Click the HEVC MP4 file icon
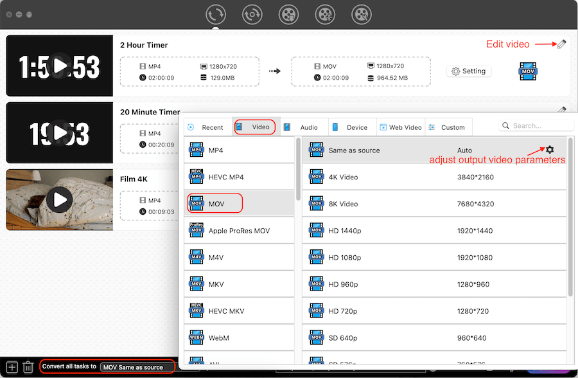This screenshot has height=378, width=578. (196, 176)
